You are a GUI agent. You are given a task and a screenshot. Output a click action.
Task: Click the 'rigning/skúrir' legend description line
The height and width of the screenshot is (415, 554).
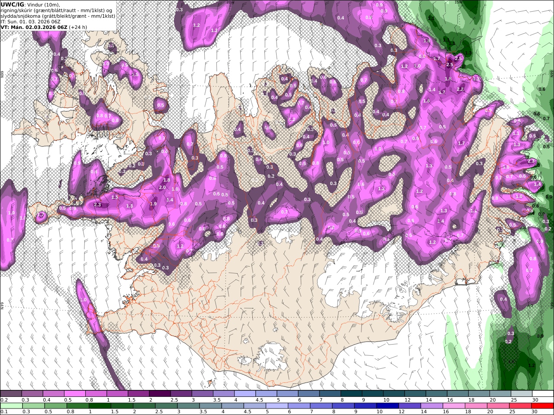click(x=56, y=10)
